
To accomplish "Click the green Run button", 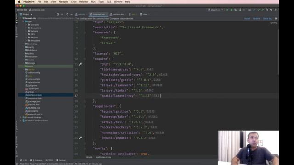I will tap(227, 10).
